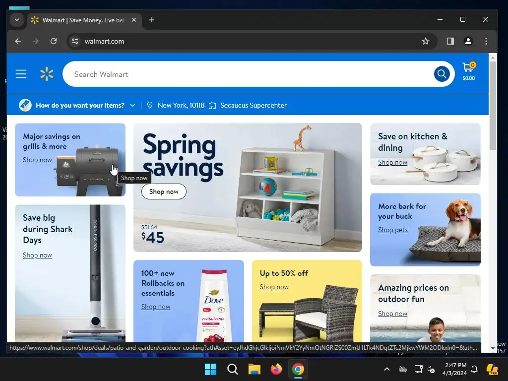Click Shop now under kitchen & dining
This screenshot has height=381, width=508.
pyautogui.click(x=393, y=163)
